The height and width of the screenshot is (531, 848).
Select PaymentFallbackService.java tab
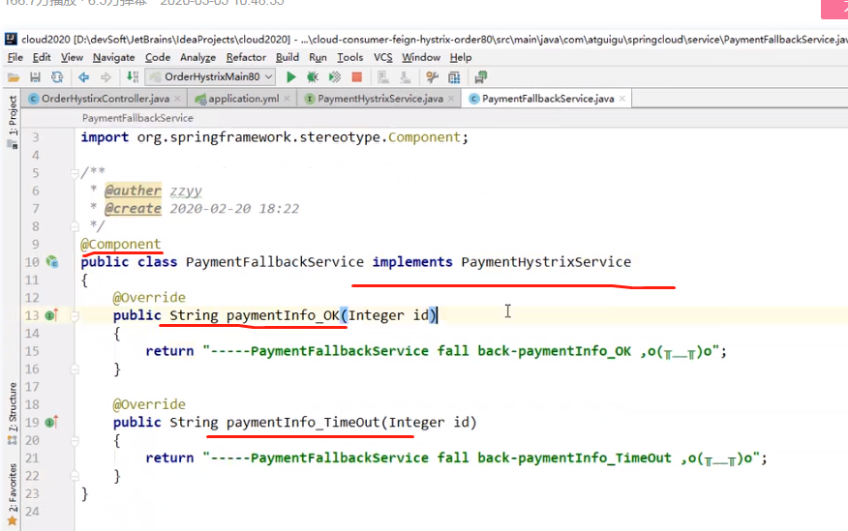click(548, 99)
